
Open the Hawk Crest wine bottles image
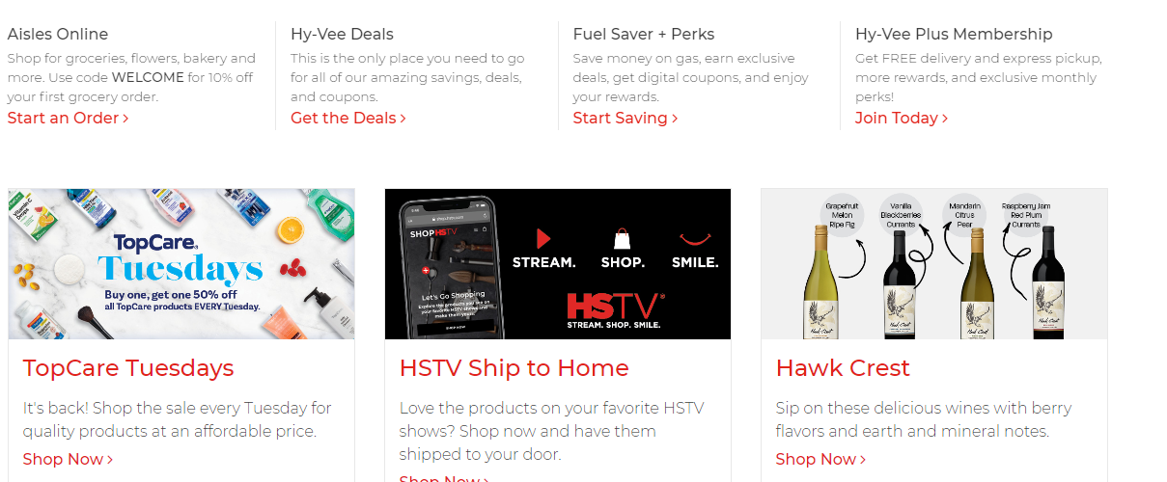tap(934, 264)
